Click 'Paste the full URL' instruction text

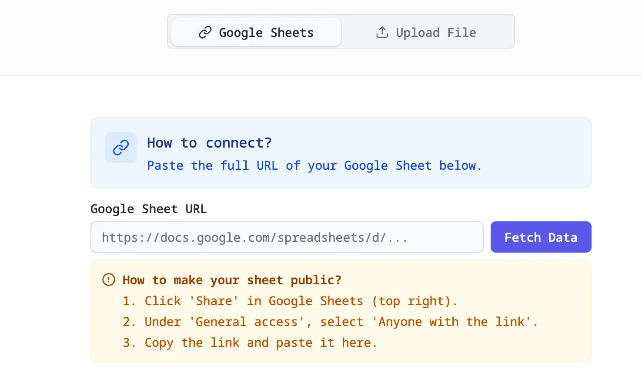tap(212, 166)
